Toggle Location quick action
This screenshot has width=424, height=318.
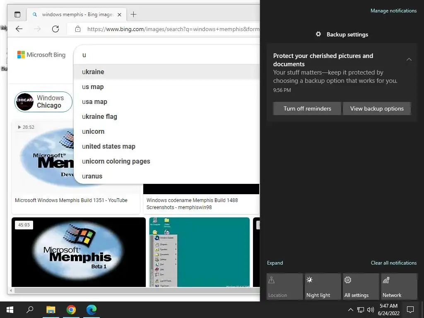click(285, 287)
